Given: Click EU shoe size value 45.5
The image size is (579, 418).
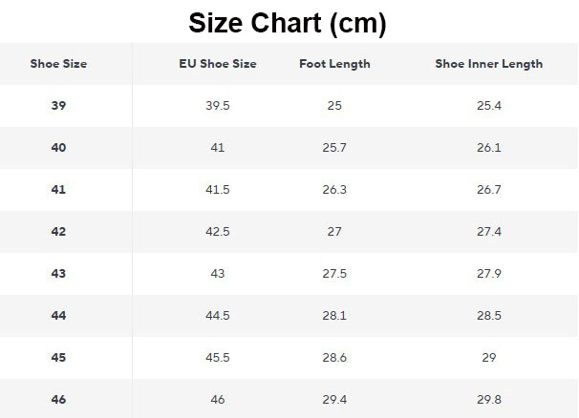Looking at the screenshot, I should point(218,358).
